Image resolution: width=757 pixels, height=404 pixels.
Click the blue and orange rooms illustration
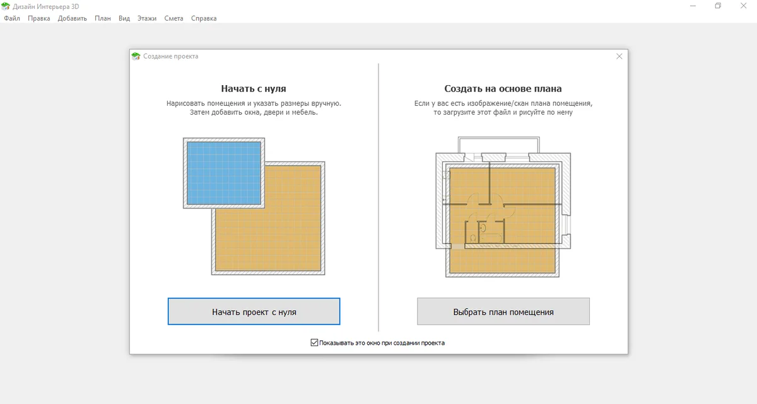pos(254,206)
